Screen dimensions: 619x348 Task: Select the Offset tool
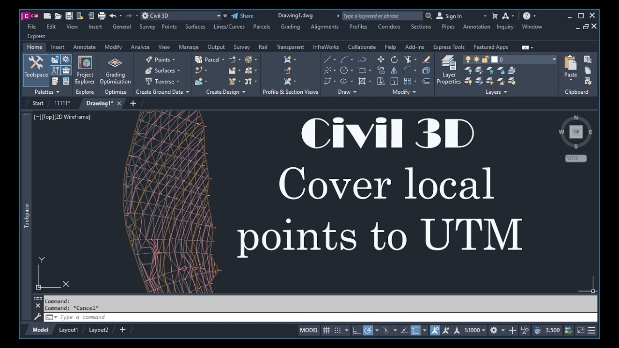click(x=426, y=81)
